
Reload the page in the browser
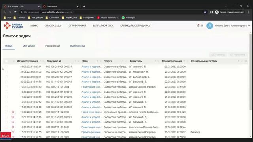(15, 12)
